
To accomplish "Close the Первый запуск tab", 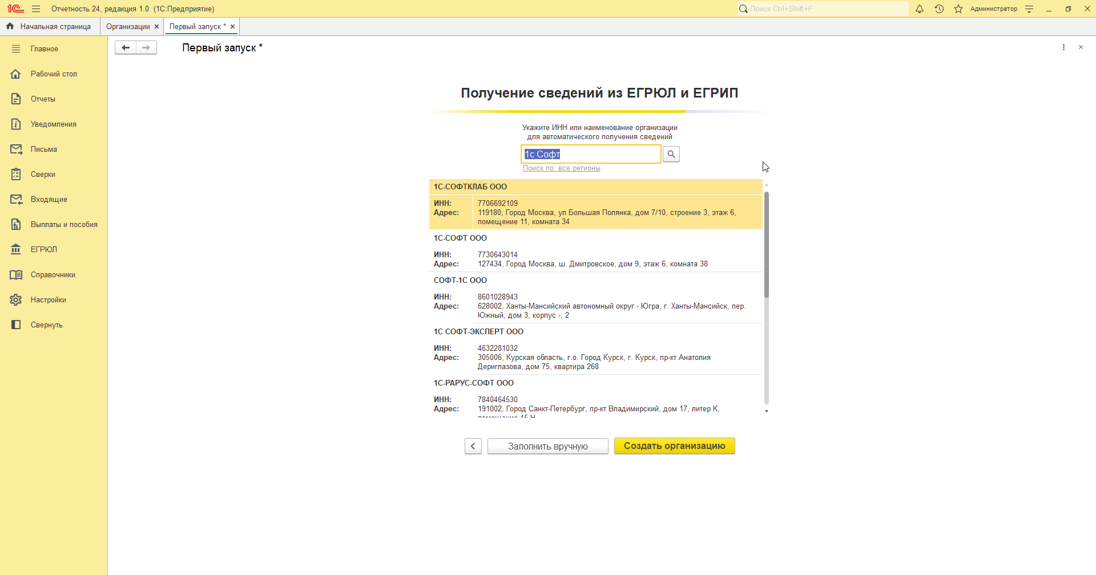I will pos(232,26).
